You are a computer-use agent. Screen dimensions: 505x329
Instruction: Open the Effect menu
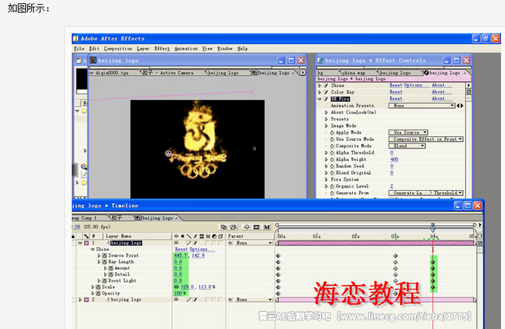[162, 49]
